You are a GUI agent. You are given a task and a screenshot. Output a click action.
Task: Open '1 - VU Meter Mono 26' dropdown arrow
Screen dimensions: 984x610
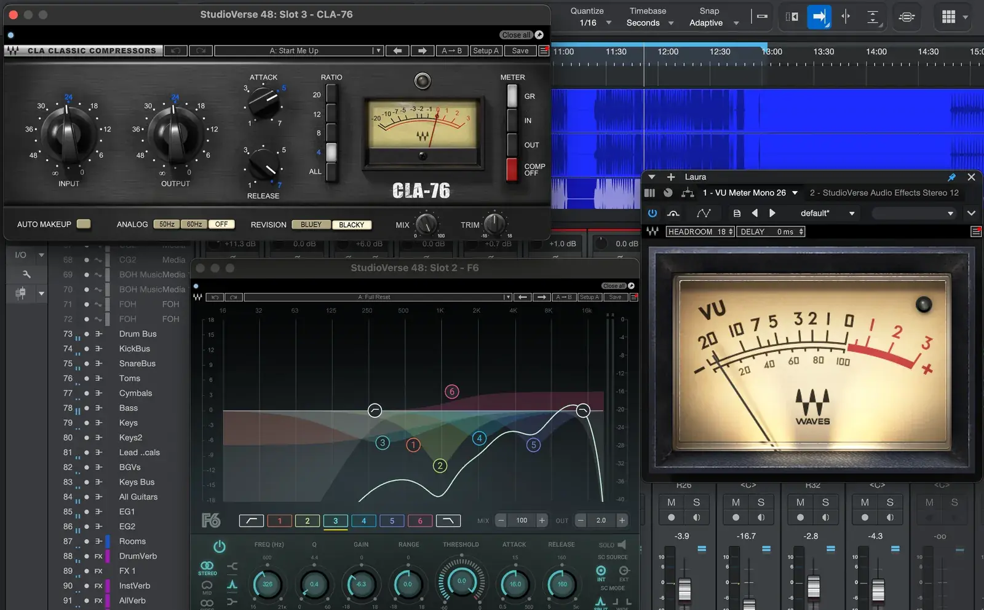click(795, 193)
